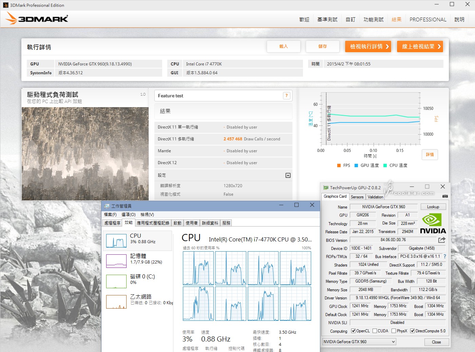Open the GPU selection dropdown in GPU-Z
This screenshot has height=352, width=475.
359,342
